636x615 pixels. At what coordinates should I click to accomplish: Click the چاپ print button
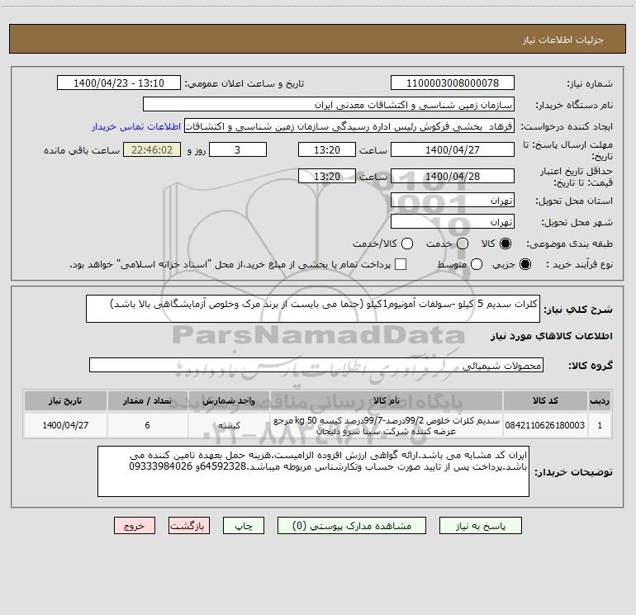coord(244,526)
